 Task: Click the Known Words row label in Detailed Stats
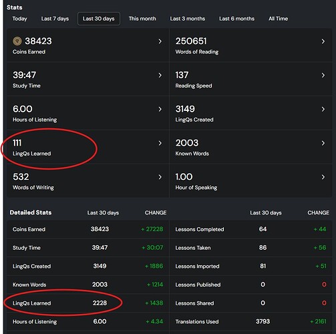click(29, 285)
